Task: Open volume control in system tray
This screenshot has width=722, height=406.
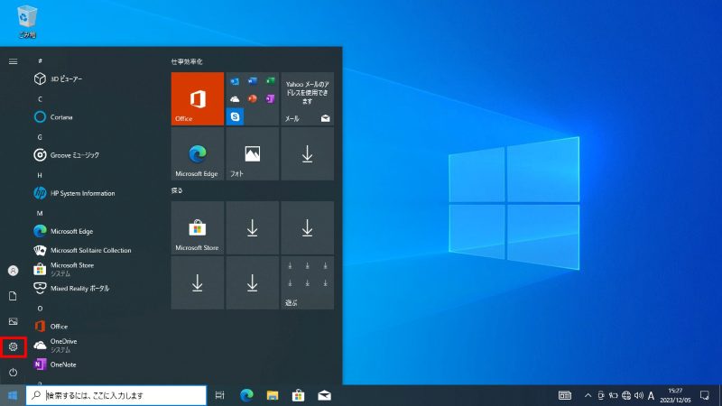Action: click(x=639, y=395)
